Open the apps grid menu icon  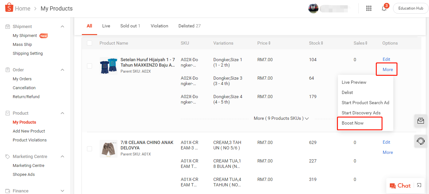[x=369, y=9]
